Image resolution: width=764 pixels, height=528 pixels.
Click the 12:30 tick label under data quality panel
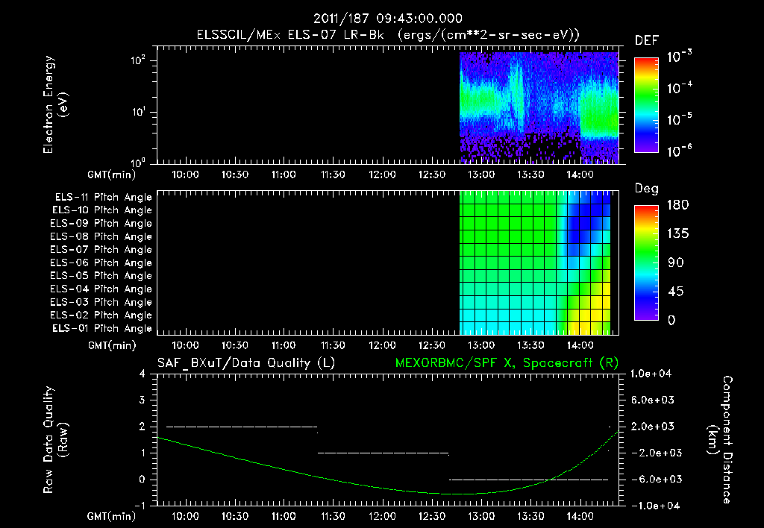432,516
